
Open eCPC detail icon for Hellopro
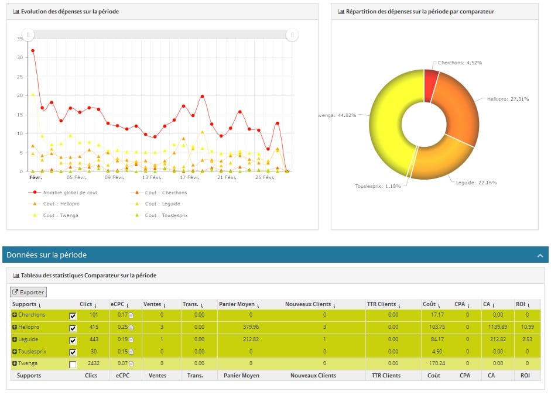coord(131,327)
